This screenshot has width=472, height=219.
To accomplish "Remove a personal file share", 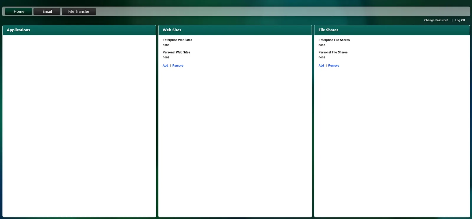I will coord(334,66).
